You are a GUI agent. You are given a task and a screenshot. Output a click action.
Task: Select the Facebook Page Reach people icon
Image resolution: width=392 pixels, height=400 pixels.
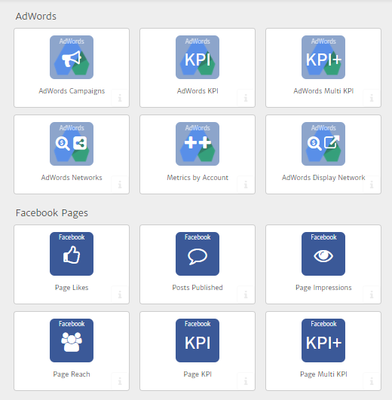coord(72,340)
